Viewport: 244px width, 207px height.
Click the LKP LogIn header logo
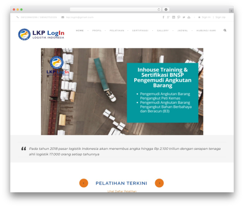(41, 34)
